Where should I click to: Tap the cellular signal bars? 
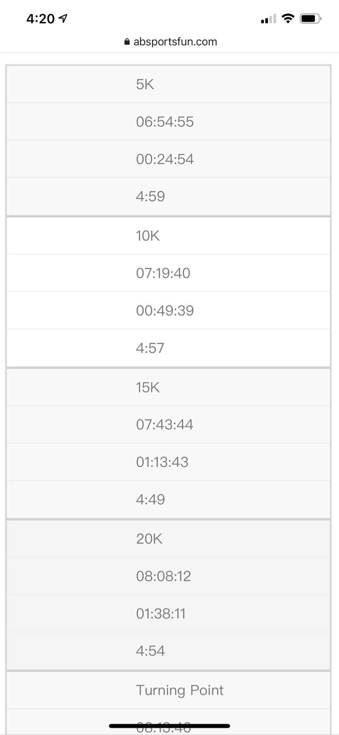(268, 19)
